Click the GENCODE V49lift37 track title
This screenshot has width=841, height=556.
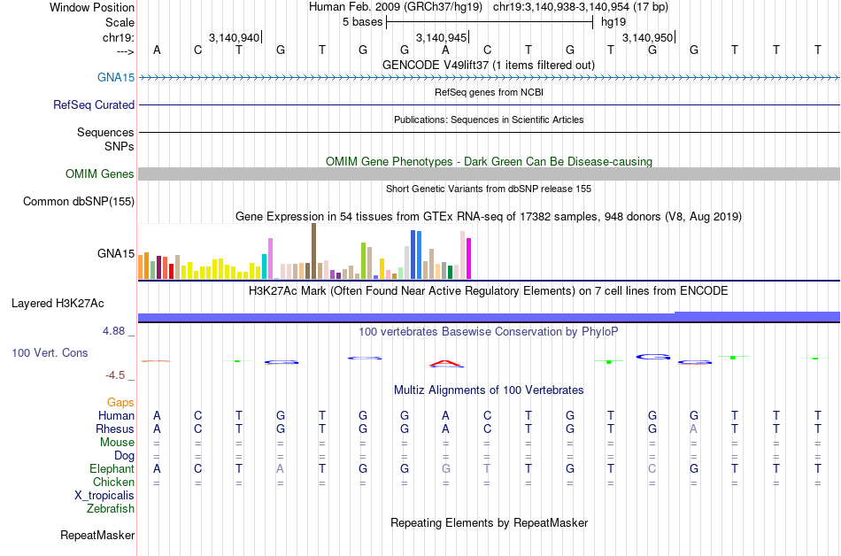(x=489, y=65)
